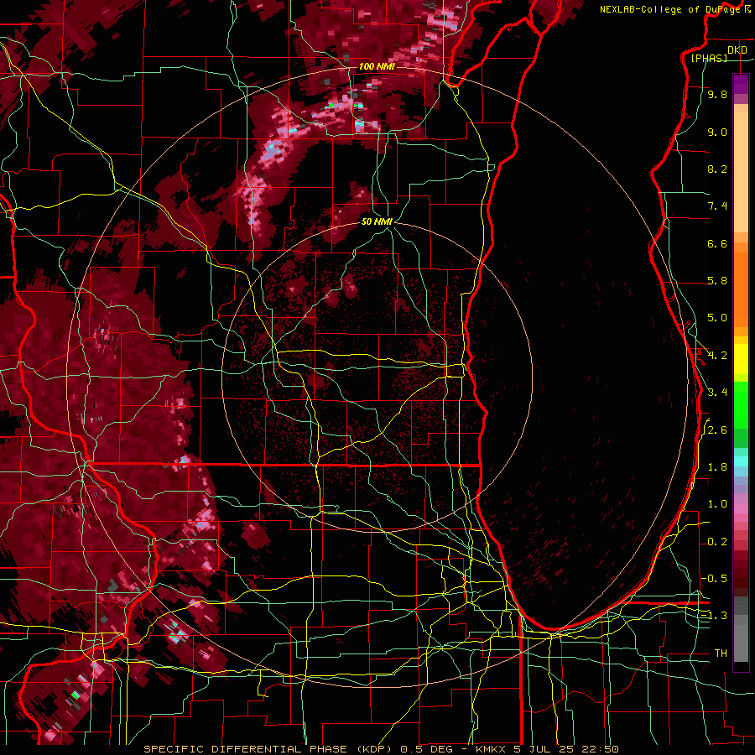Click the -1.3 legend label
The image size is (755, 755).
tap(715, 616)
